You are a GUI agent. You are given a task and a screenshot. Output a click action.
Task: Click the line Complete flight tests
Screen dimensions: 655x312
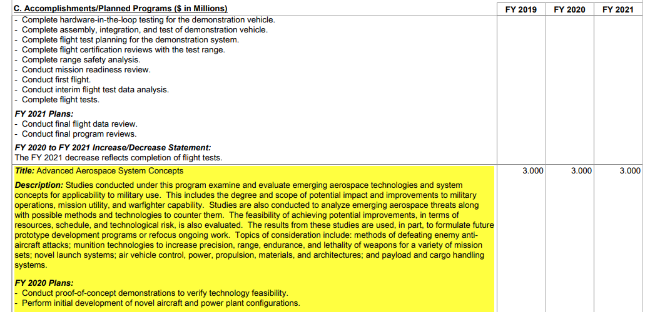(x=61, y=100)
